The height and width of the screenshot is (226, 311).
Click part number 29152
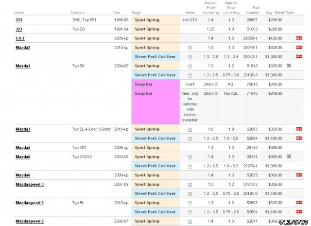252,148
